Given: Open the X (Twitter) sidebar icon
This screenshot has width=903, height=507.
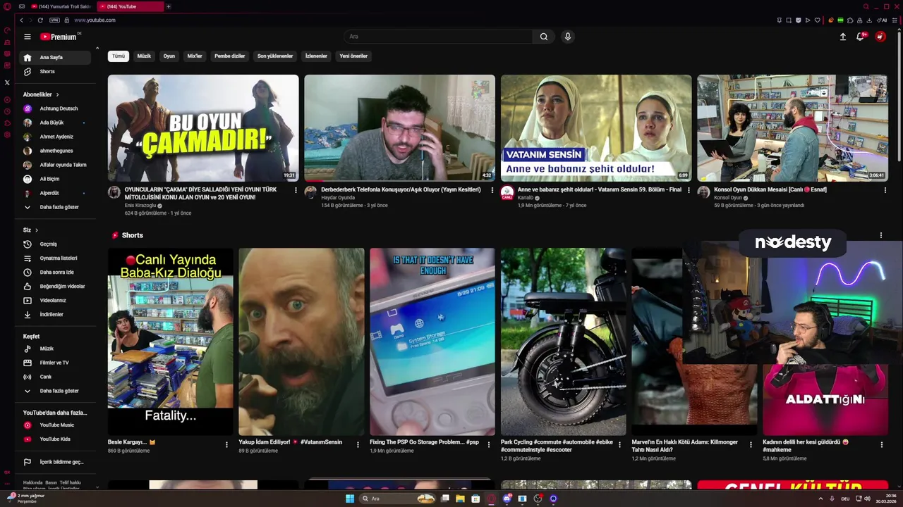Looking at the screenshot, I should (x=7, y=82).
